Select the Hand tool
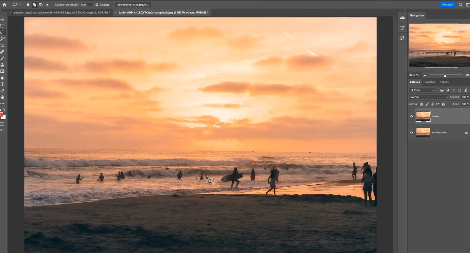Screen dimensions: 470x253 [2, 97]
